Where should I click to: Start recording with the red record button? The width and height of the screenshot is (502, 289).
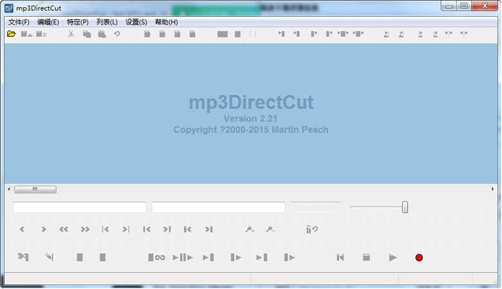[x=419, y=258]
